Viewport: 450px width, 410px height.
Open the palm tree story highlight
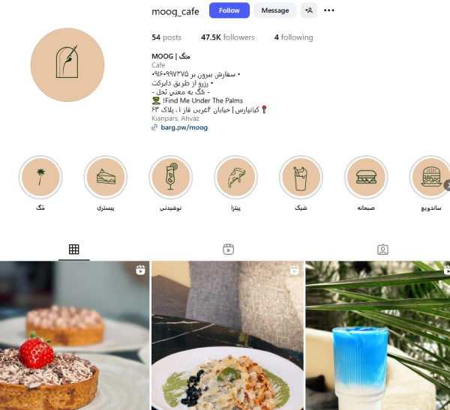pos(40,177)
